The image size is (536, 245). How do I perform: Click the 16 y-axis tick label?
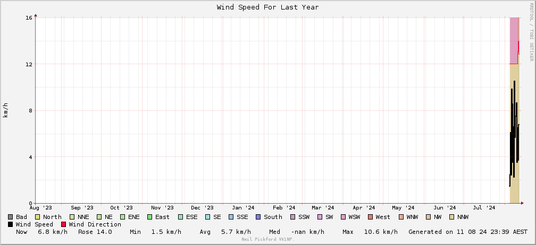29,17
